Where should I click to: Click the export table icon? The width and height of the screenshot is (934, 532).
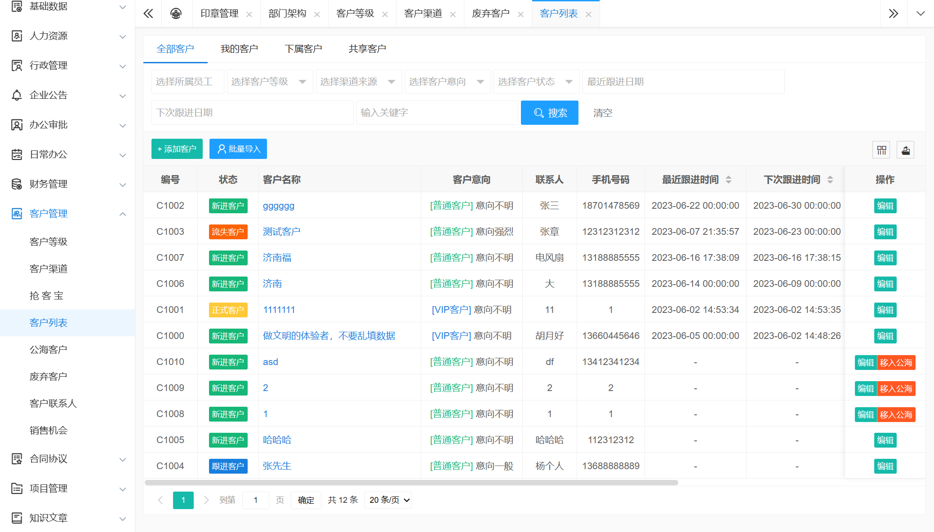(905, 150)
